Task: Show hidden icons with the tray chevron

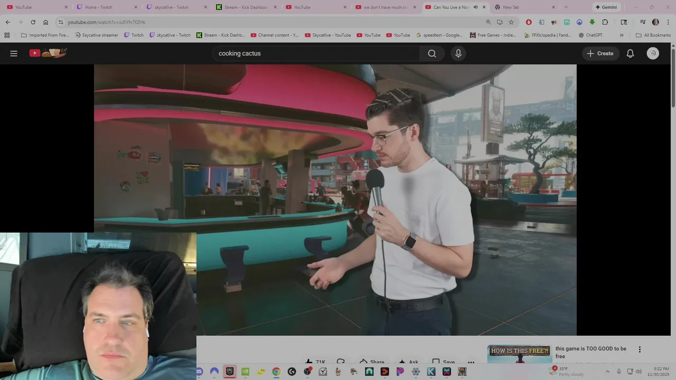Action: pos(607,372)
